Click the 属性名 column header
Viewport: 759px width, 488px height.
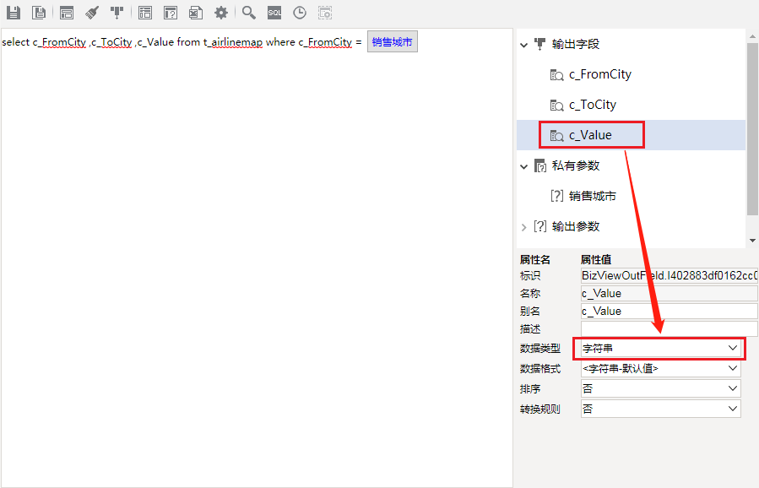pos(535,259)
